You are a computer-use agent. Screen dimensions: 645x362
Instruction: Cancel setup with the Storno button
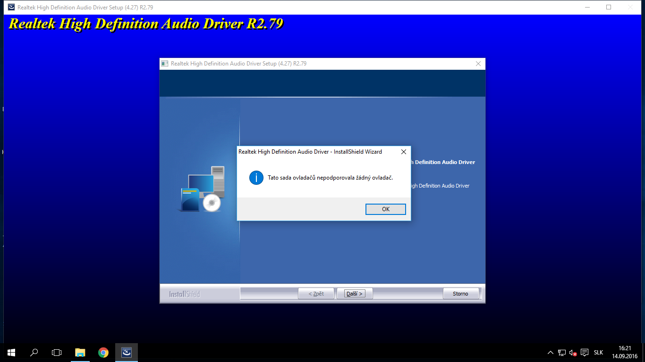coord(461,294)
